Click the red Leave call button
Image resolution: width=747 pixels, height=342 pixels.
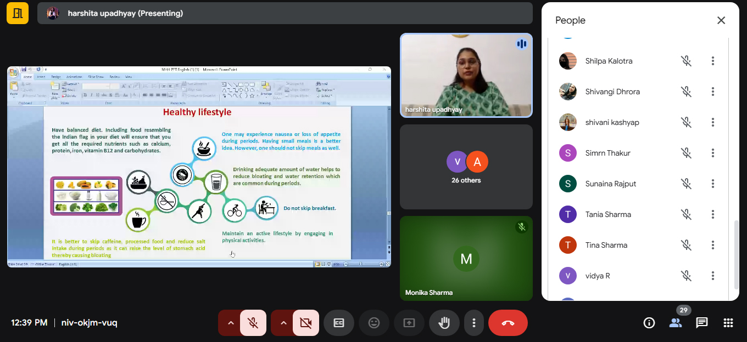tap(508, 323)
